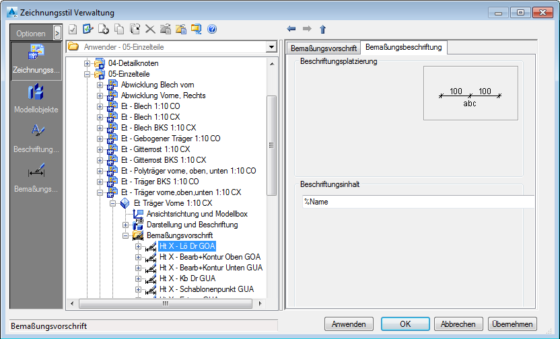Open the Anwender - 05-Einzelteile dropdown

coord(271,47)
